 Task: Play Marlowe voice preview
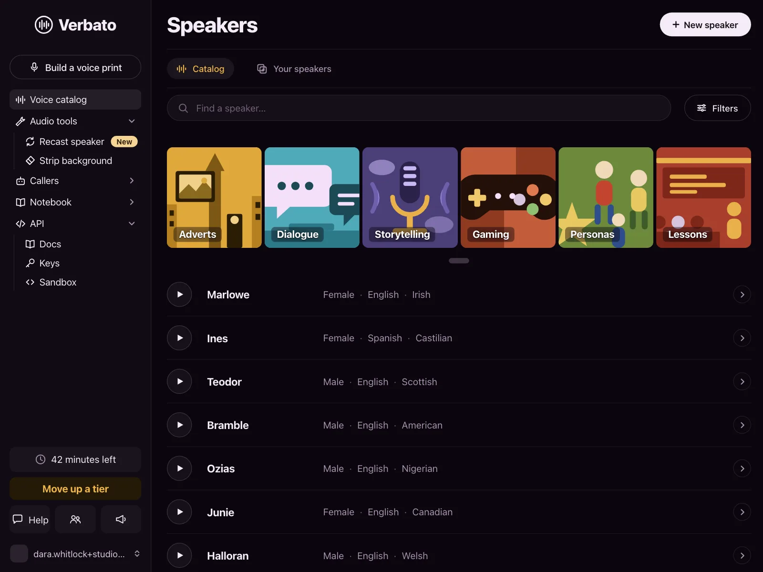pos(179,295)
